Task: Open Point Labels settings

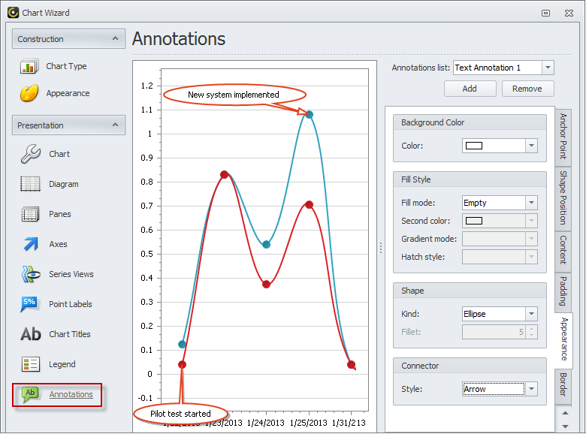Action: pyautogui.click(x=71, y=304)
